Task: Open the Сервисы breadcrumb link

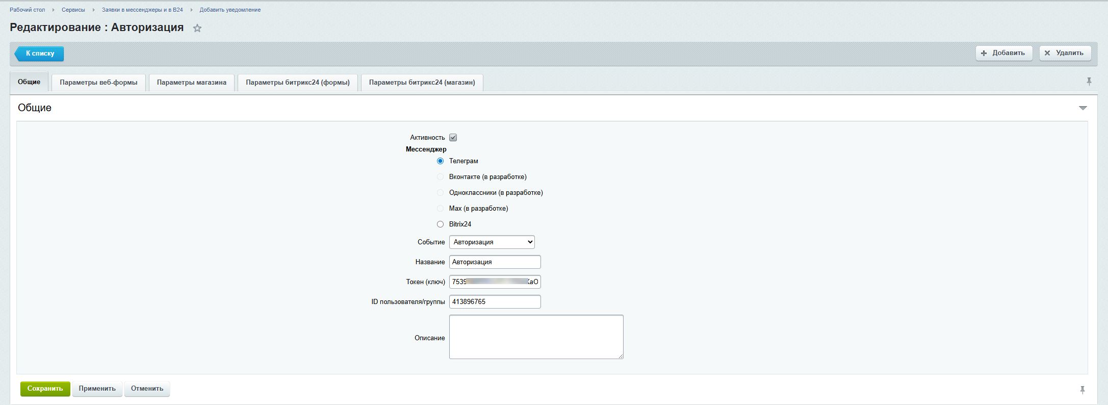Action: click(73, 10)
